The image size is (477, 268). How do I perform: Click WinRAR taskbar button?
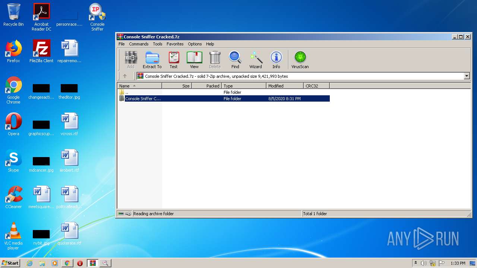[x=92, y=263]
